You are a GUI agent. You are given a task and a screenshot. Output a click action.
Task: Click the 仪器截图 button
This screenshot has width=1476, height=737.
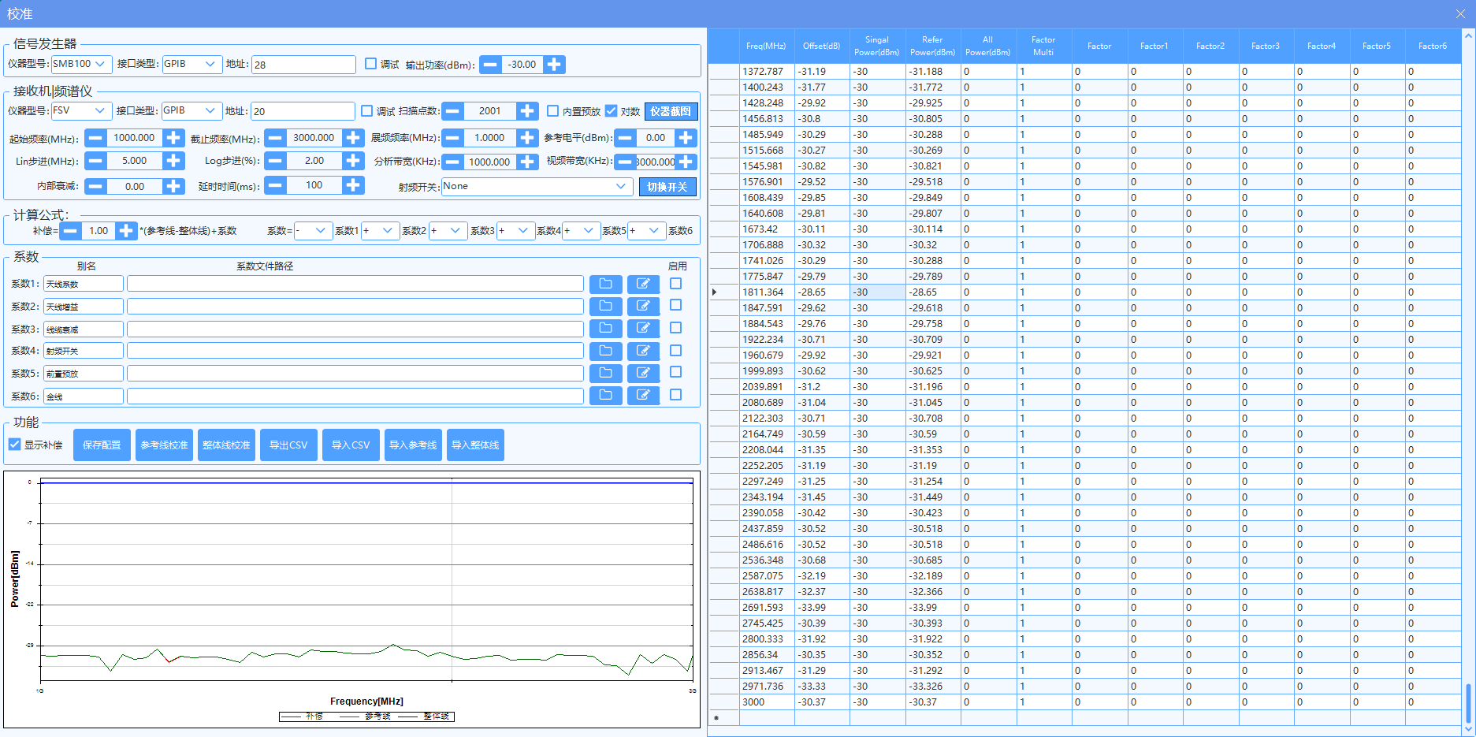click(x=671, y=111)
